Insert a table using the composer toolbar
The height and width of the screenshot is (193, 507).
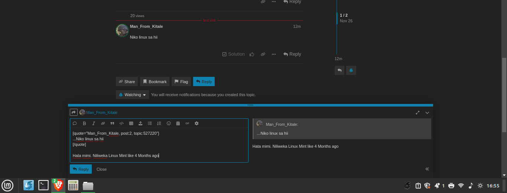131,123
